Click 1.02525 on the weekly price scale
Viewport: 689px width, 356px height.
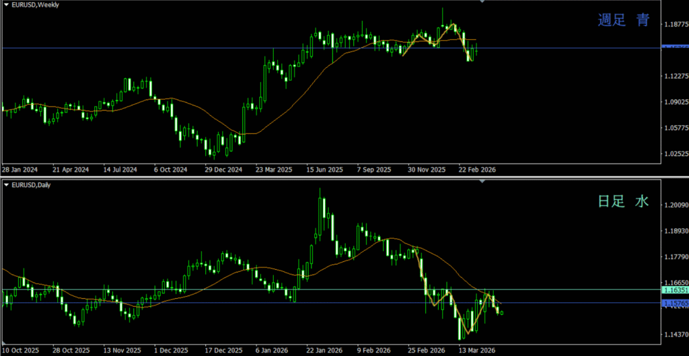tap(674, 153)
